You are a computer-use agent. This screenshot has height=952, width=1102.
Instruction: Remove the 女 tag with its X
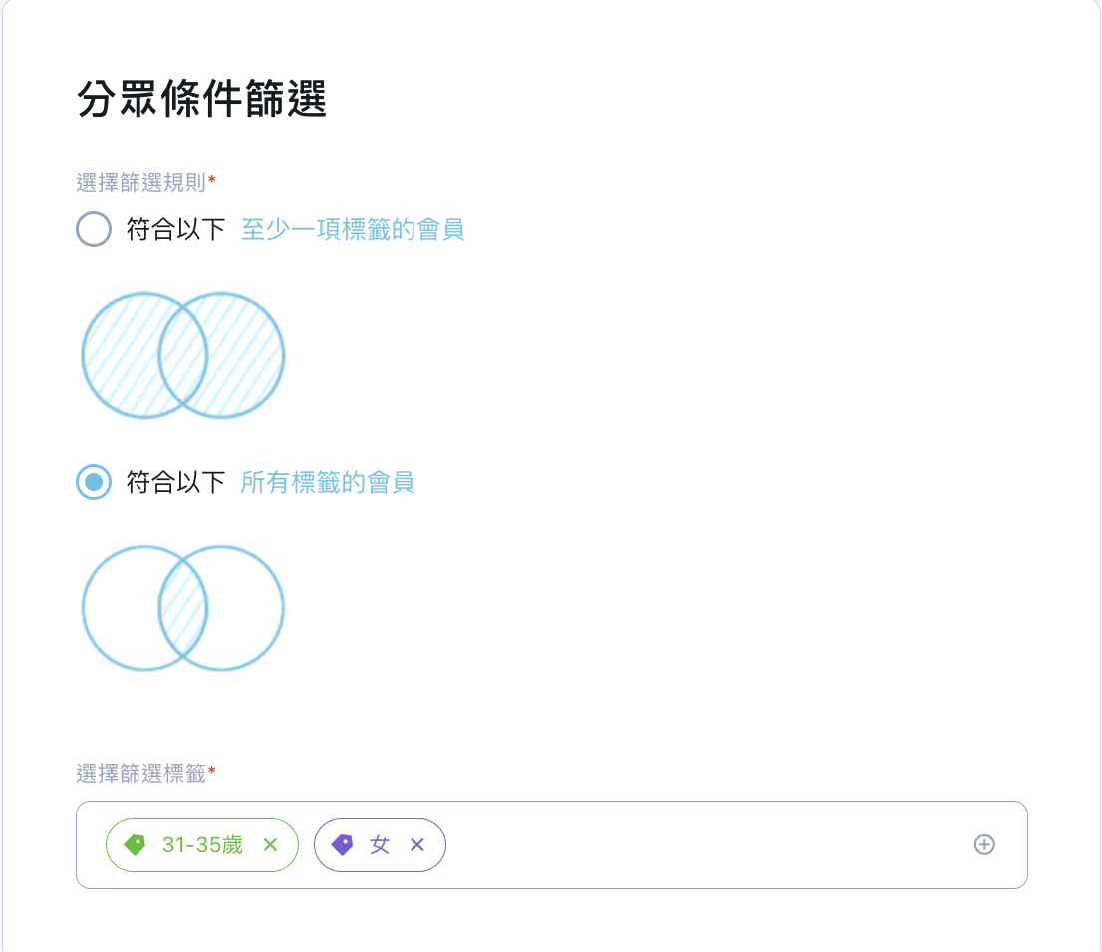(x=417, y=845)
